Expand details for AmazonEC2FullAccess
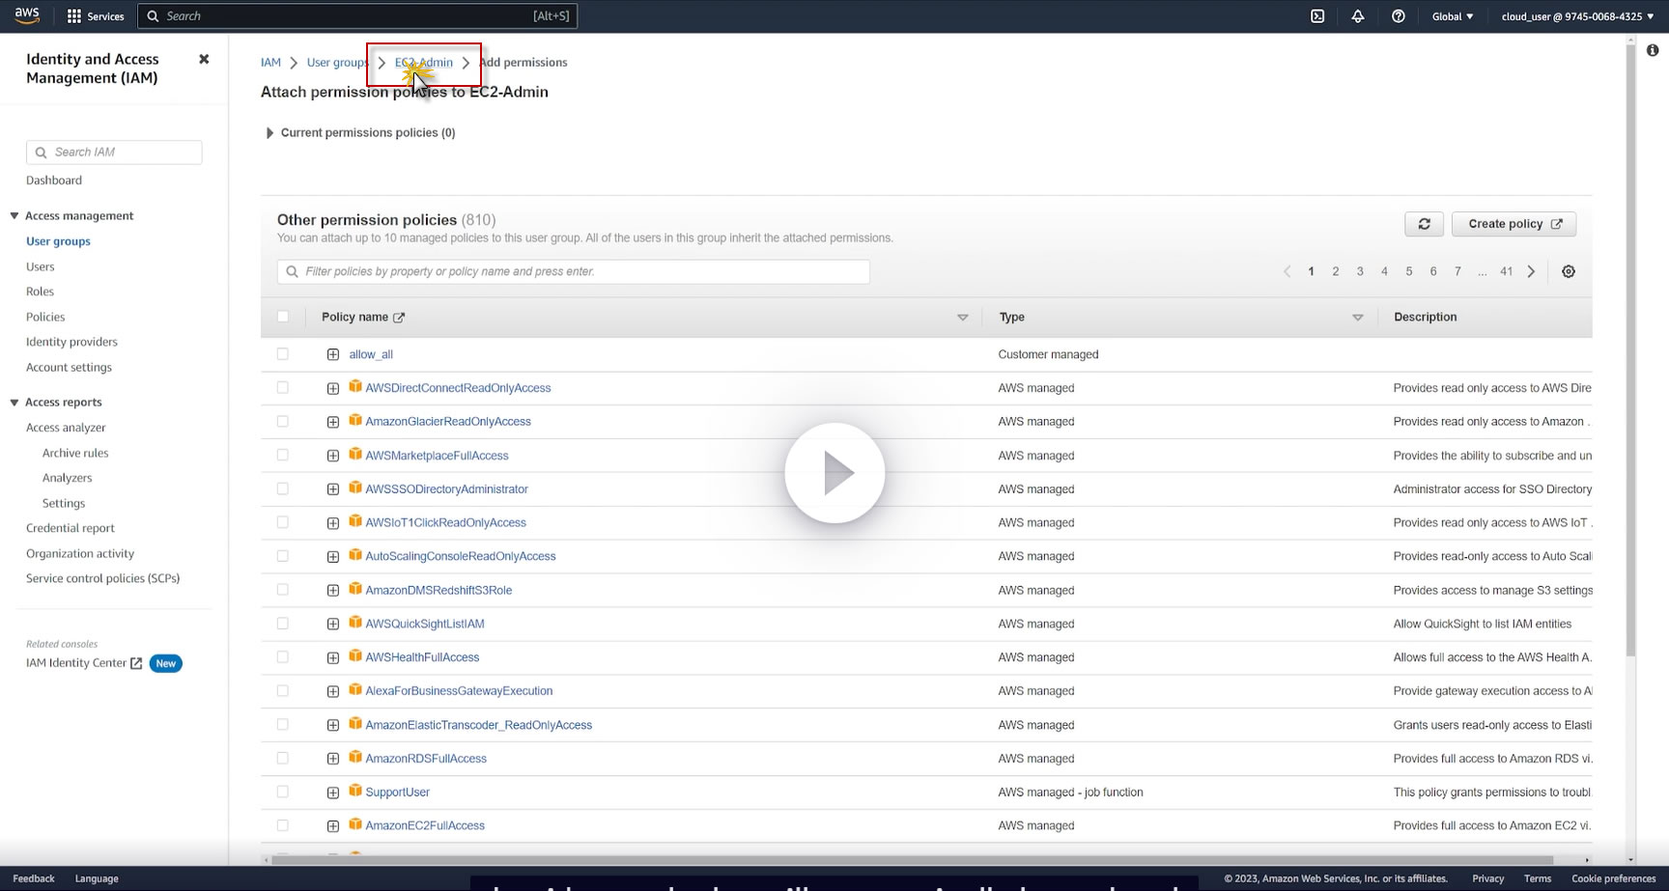Viewport: 1669px width, 891px height. click(333, 826)
